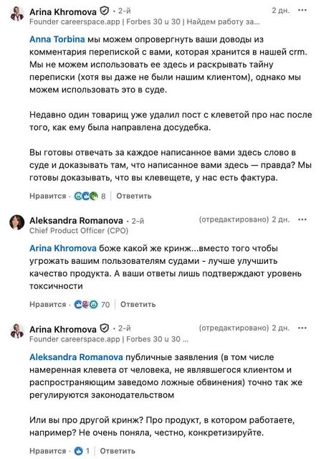Click verification shield badge on bottom Arina Khromova comment
This screenshot has height=459, width=321.
pyautogui.click(x=105, y=328)
